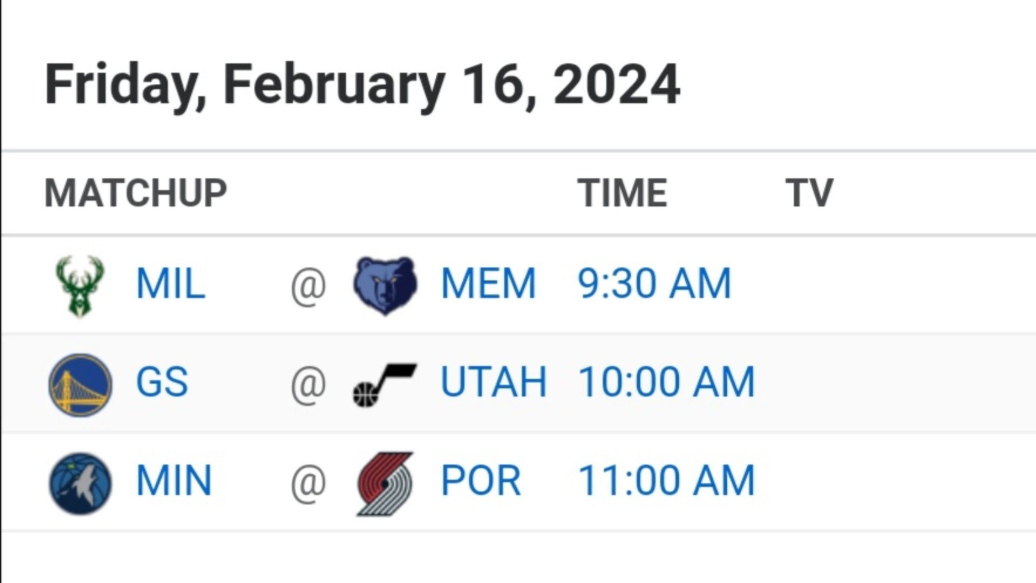Image resolution: width=1036 pixels, height=583 pixels.
Task: Open the UTAH team link
Action: (494, 382)
